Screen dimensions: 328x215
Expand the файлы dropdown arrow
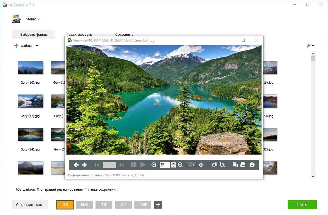point(37,46)
